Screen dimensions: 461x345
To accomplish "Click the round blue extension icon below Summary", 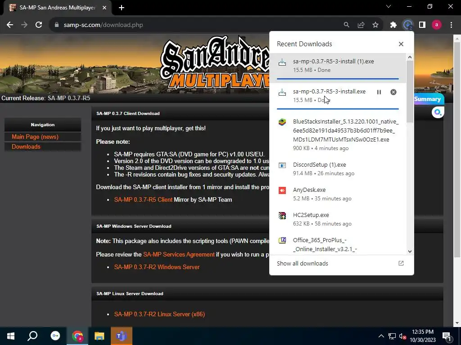I will click(x=438, y=112).
